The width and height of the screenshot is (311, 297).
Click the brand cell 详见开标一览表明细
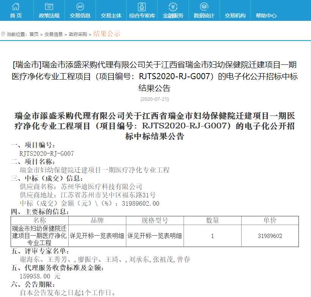pos(97,236)
